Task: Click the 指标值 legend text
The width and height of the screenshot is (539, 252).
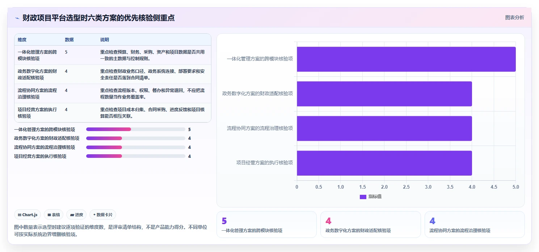Action: click(375, 197)
